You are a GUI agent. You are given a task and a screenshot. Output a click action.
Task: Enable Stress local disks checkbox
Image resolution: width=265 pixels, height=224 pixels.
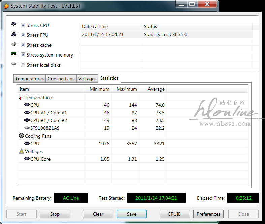[x=23, y=65]
